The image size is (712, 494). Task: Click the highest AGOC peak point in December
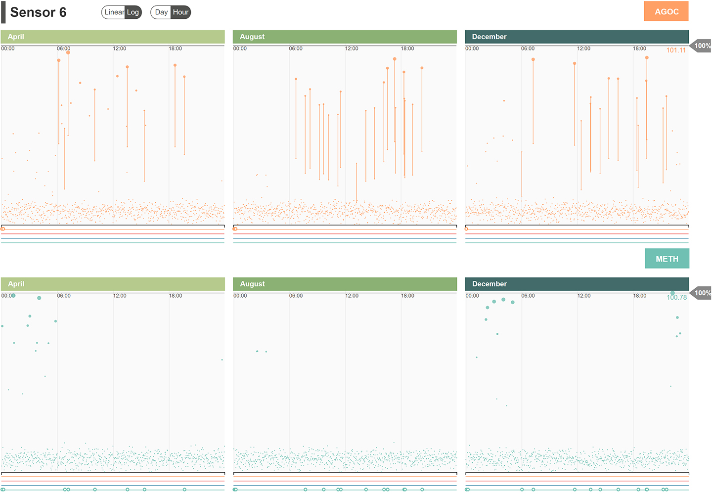tap(647, 58)
